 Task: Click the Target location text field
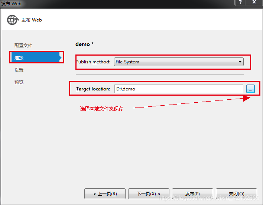179,89
